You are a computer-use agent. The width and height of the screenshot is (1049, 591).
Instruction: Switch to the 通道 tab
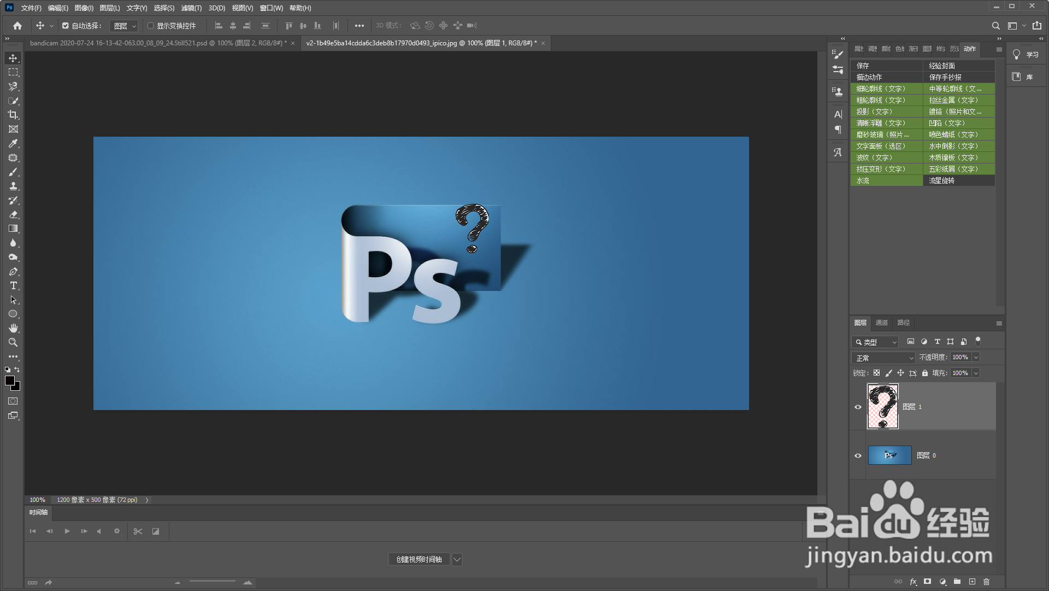(x=881, y=323)
